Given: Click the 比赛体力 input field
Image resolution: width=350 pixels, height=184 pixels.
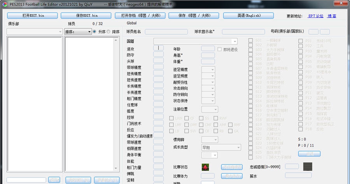Looking at the screenshot, I should point(208,176).
